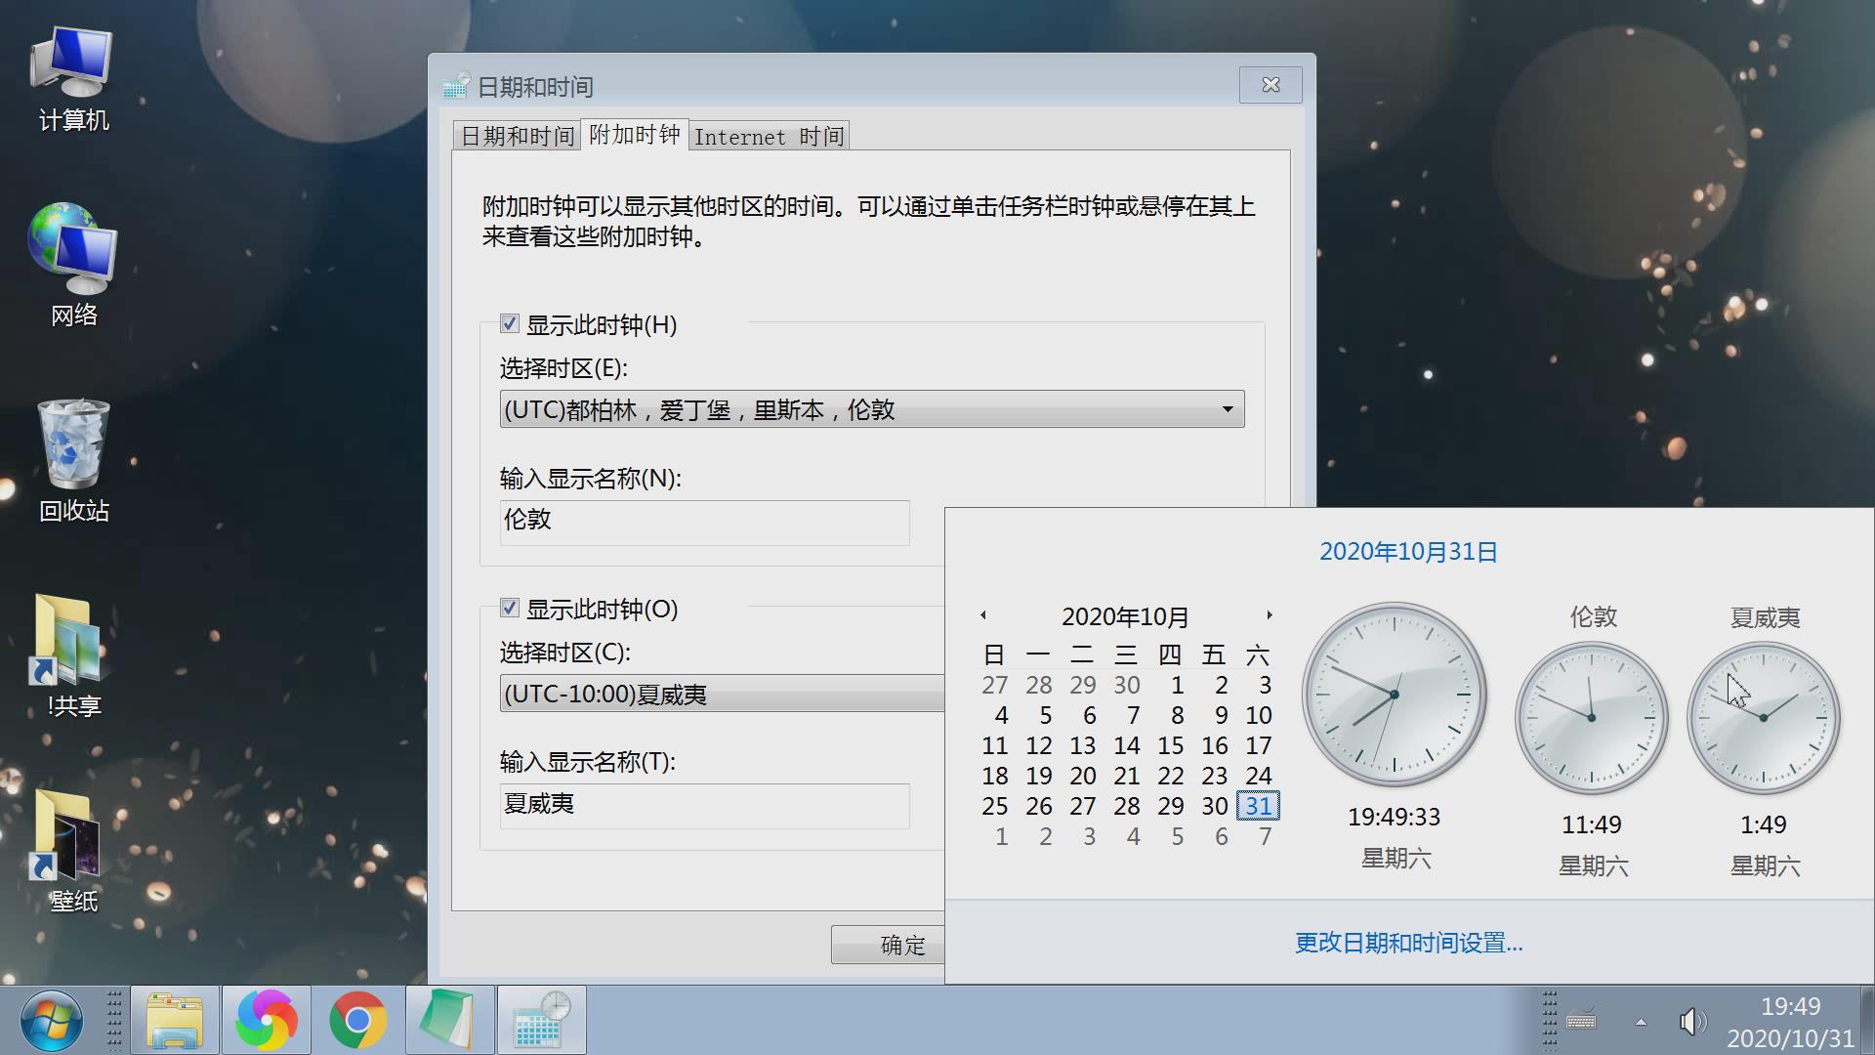This screenshot has width=1875, height=1055.
Task: Launch the colorful pinwheel browser in taskbar
Action: pos(267,1021)
